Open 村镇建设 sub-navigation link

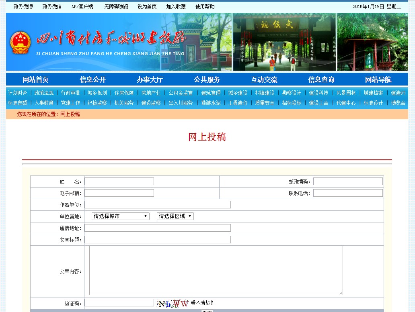click(265, 93)
